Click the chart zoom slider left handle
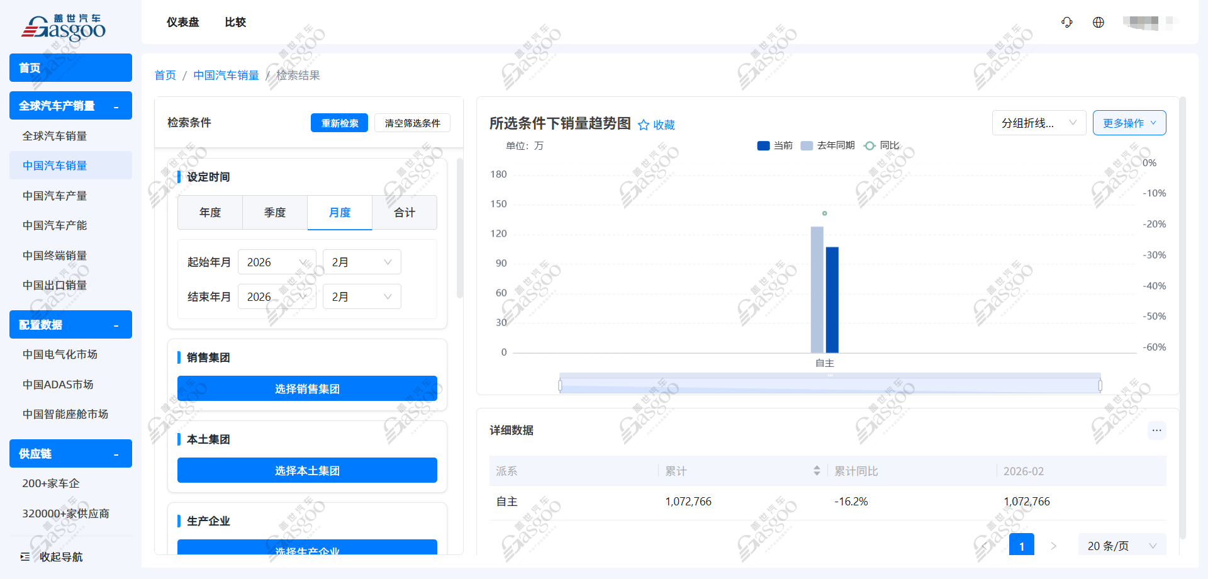The image size is (1208, 579). [x=560, y=385]
